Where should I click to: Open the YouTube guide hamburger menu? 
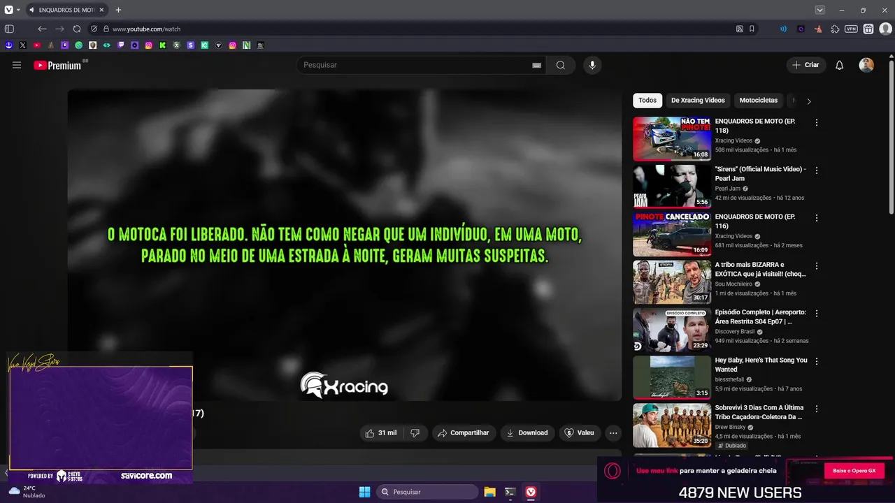tap(17, 65)
